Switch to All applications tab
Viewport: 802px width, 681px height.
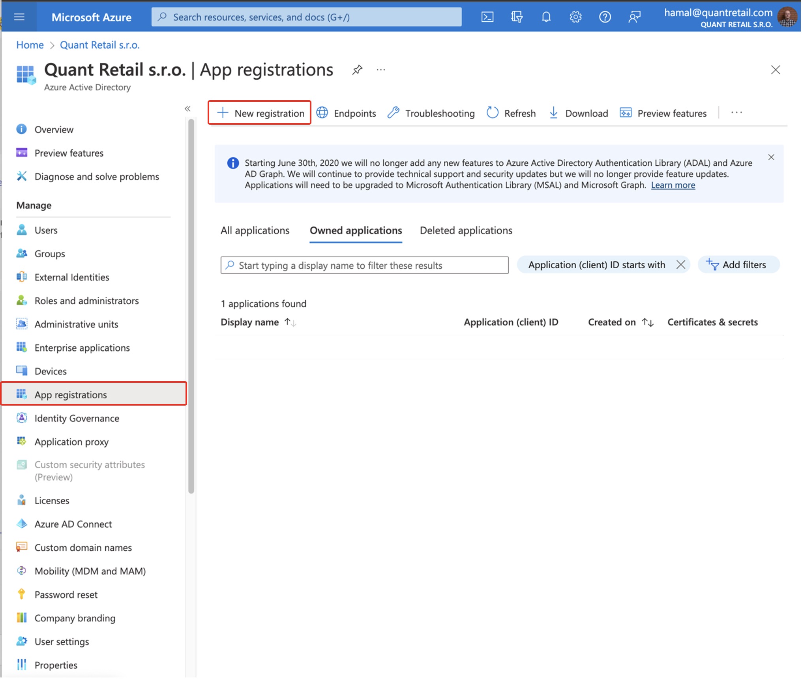click(255, 230)
